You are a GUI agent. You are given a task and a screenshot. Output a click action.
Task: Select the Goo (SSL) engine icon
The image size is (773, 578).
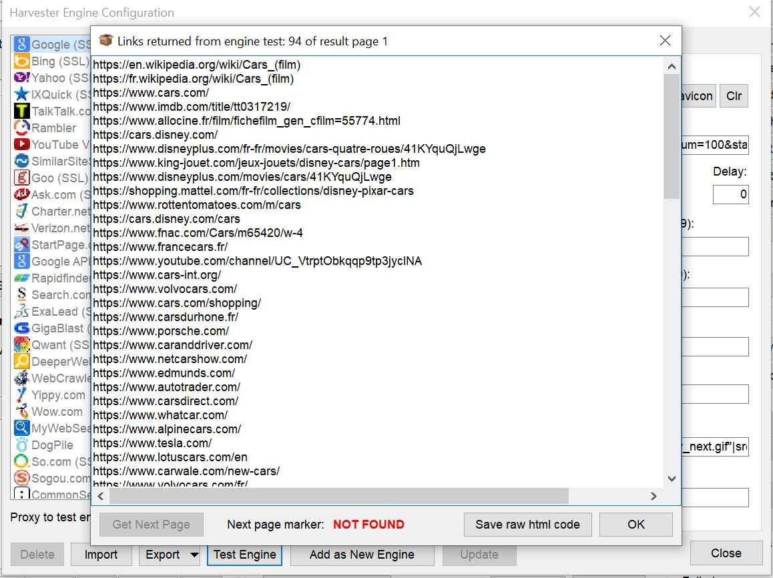click(21, 178)
